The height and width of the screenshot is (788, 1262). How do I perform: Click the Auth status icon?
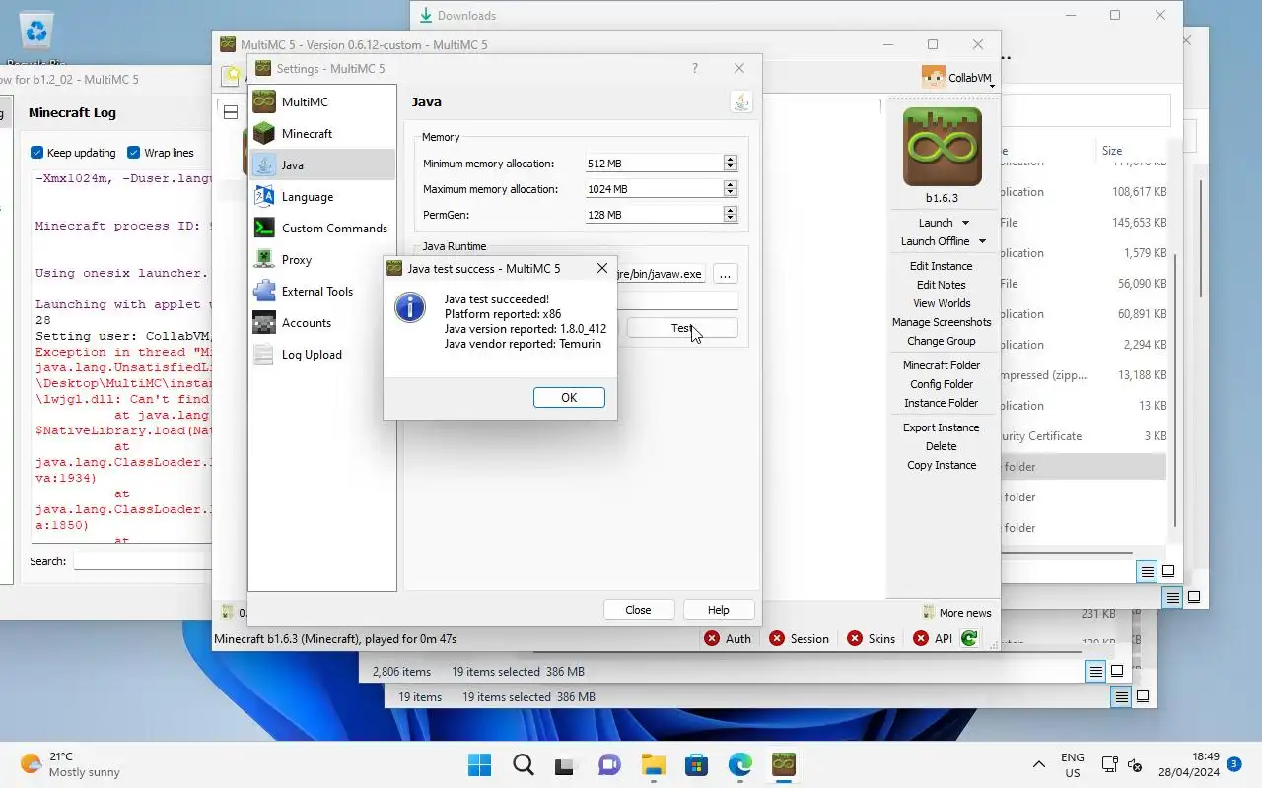(712, 638)
